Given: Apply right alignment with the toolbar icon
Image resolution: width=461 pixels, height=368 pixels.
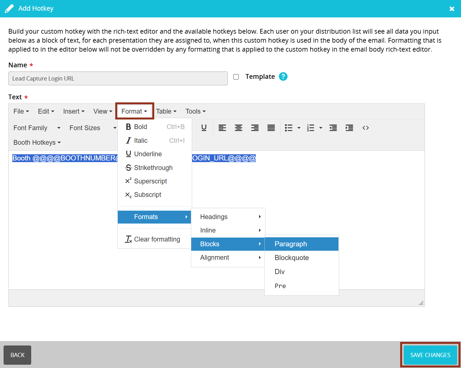Looking at the screenshot, I should tap(255, 128).
